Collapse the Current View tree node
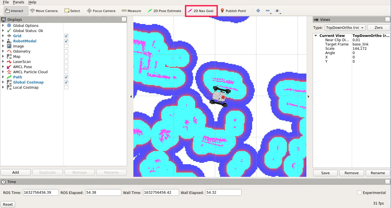 (x=316, y=36)
